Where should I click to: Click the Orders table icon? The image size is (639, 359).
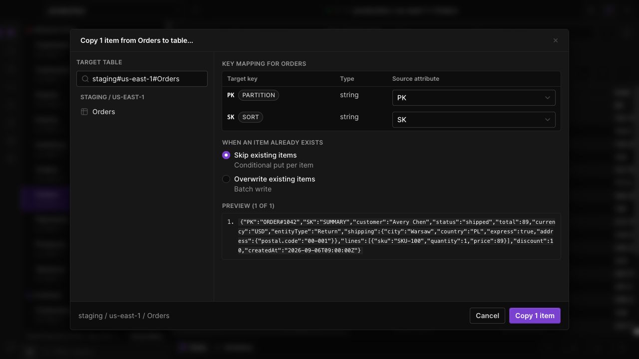84,112
